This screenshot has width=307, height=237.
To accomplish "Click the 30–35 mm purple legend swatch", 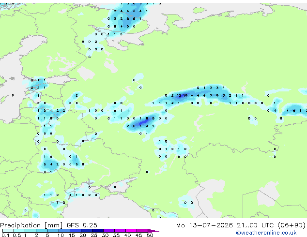I will [x=108, y=231].
